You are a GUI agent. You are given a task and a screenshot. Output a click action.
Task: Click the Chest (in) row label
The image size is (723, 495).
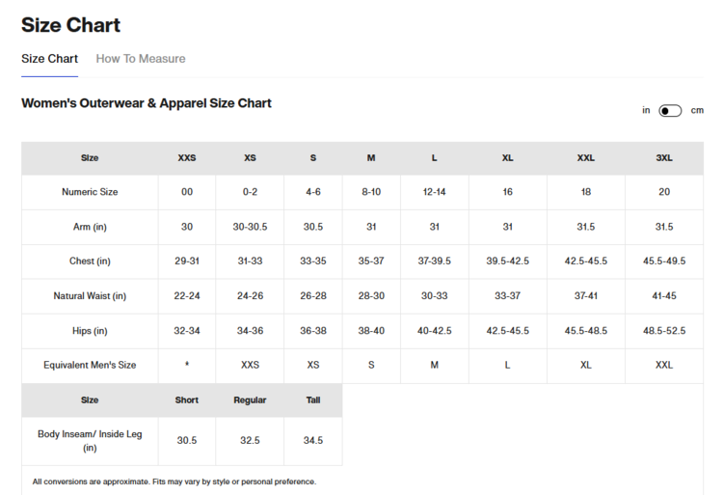(90, 261)
